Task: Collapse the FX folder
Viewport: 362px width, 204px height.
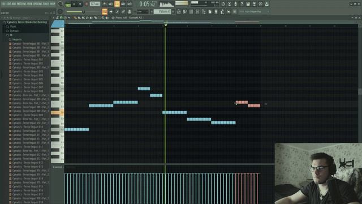Action: [9, 35]
